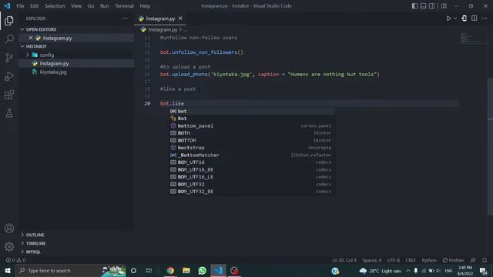Screen dimensions: 493x277
Task: Choose BOTTOM tkinter suggestion
Action: point(252,140)
